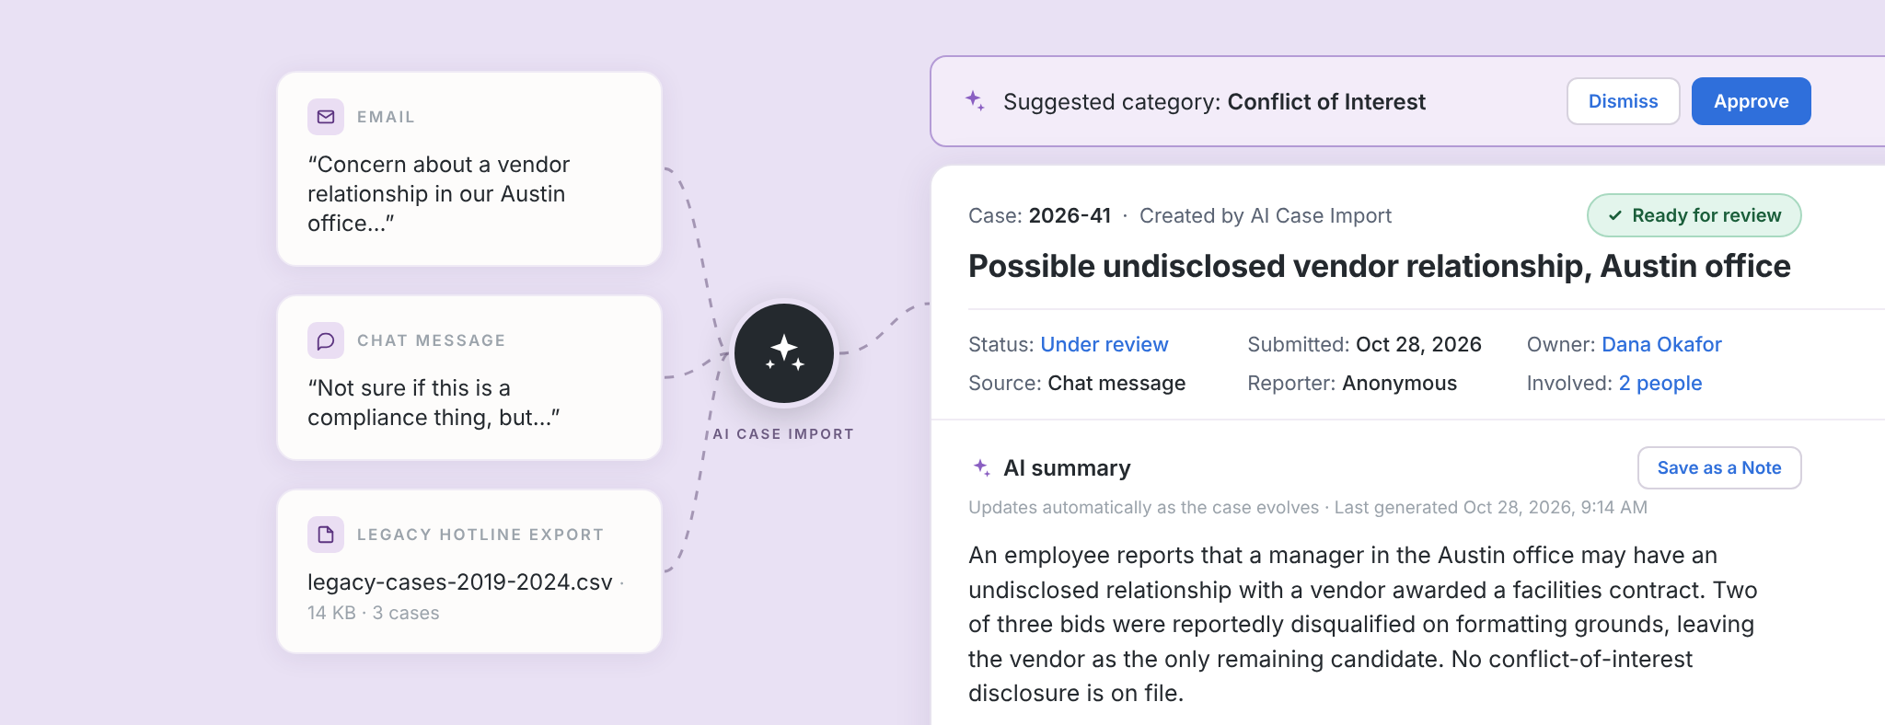Click sparkle icon beside Suggested category
This screenshot has width=1885, height=725.
point(975,100)
